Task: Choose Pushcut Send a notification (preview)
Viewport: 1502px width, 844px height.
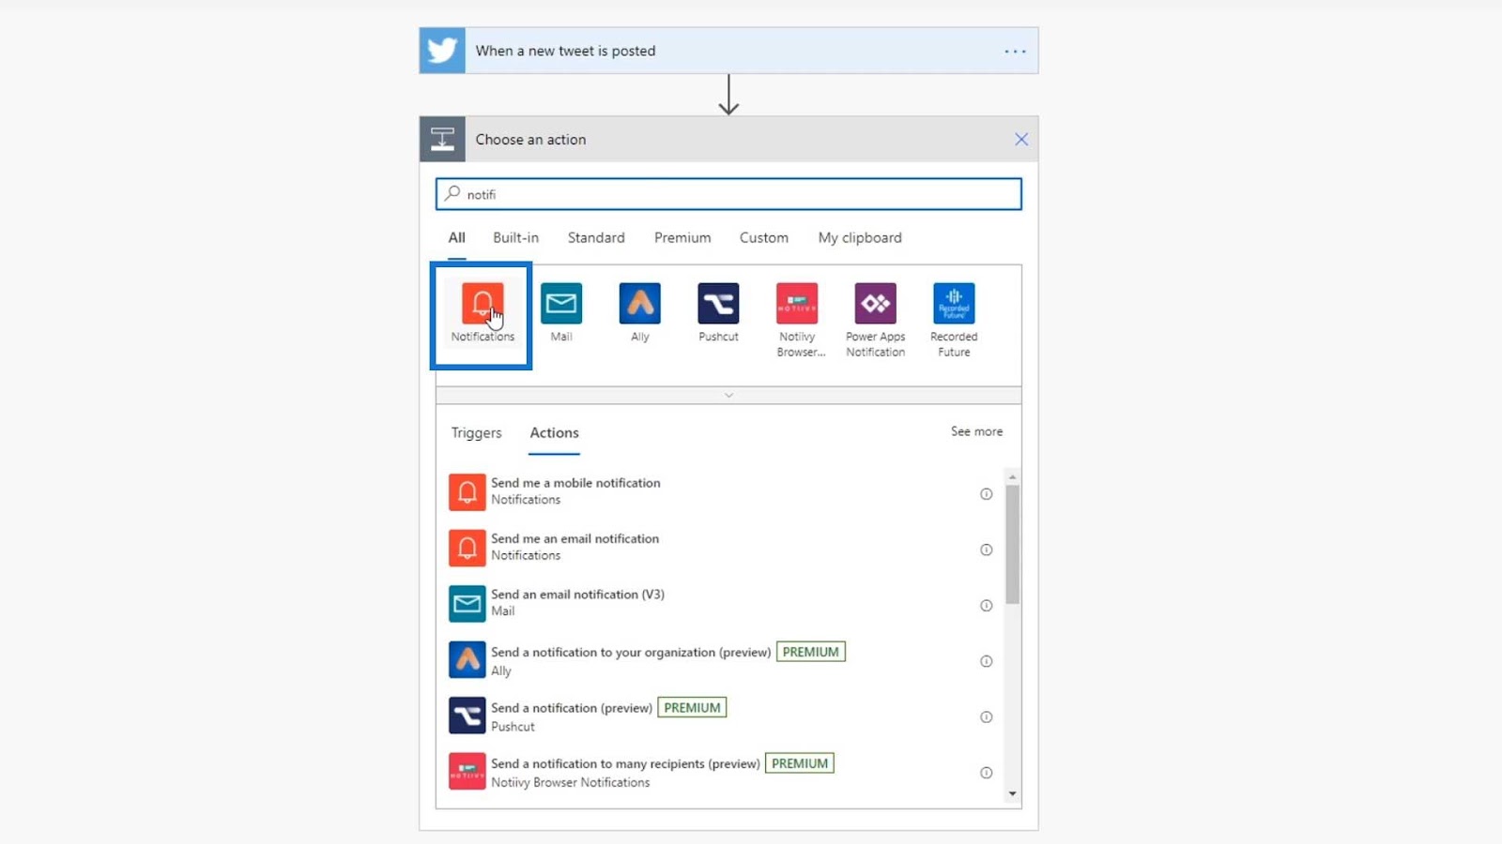Action: coord(721,716)
